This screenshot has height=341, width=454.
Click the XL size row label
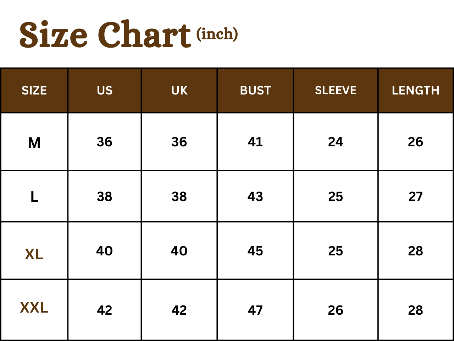34,254
